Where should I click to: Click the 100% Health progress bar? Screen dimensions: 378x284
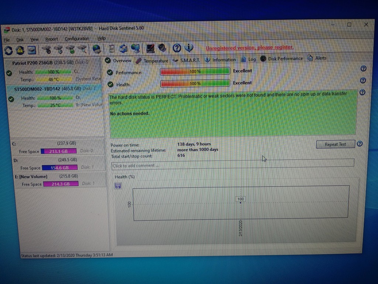195,83
